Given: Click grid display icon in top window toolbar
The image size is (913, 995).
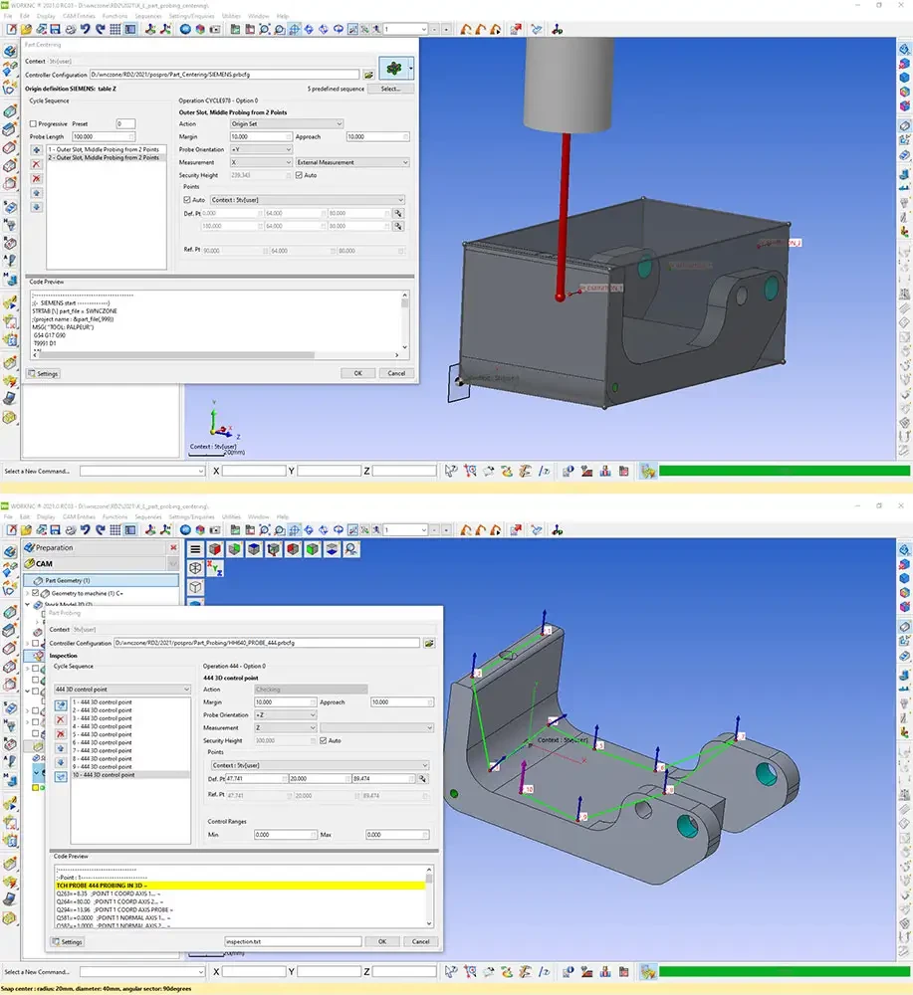Looking at the screenshot, I should pyautogui.click(x=114, y=29).
